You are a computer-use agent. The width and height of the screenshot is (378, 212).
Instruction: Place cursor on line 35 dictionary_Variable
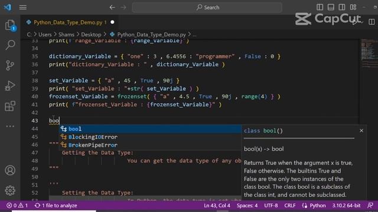(80, 57)
